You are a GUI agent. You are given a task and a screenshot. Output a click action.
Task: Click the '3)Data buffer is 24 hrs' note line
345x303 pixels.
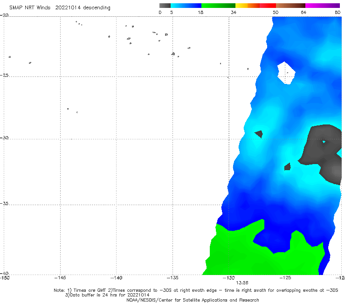click(x=107, y=295)
